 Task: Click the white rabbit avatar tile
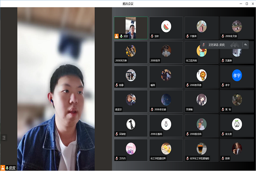click(166, 124)
